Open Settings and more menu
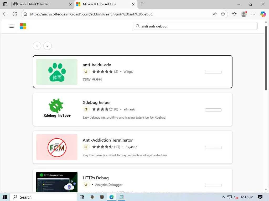The image size is (269, 201). [253, 14]
